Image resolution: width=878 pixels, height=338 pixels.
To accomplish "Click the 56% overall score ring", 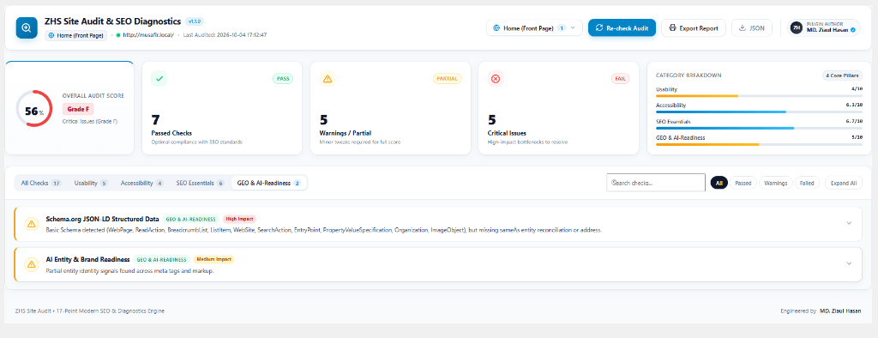I will [x=34, y=108].
